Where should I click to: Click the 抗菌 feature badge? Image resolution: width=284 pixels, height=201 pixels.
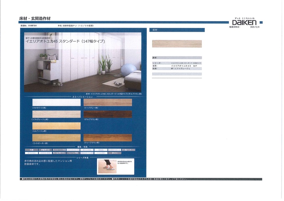coord(31,150)
